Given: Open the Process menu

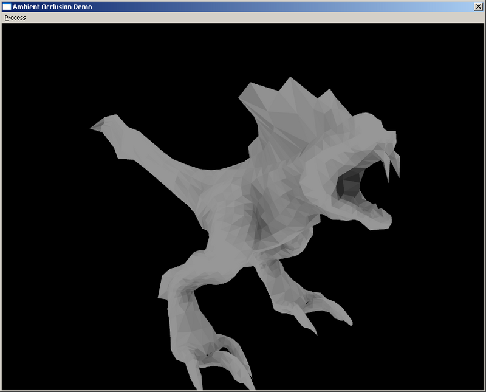Looking at the screenshot, I should click(x=15, y=18).
